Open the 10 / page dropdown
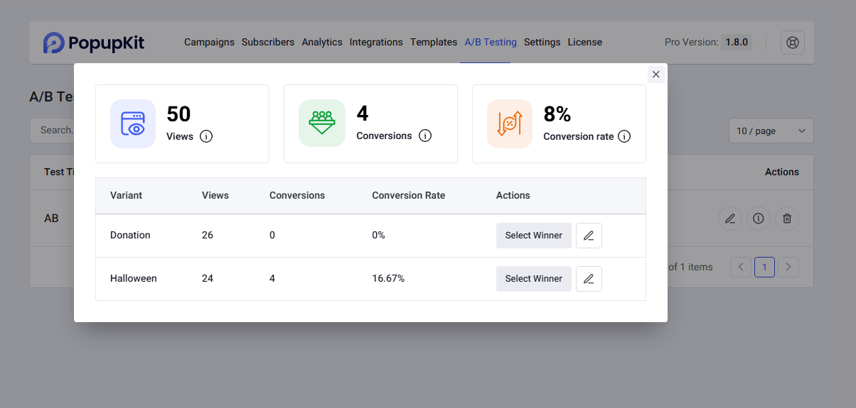 point(771,131)
